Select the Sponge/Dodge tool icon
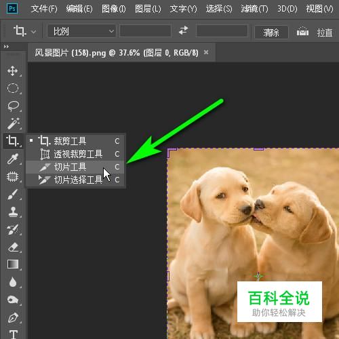Image resolution: width=339 pixels, height=339 pixels. coord(13,300)
